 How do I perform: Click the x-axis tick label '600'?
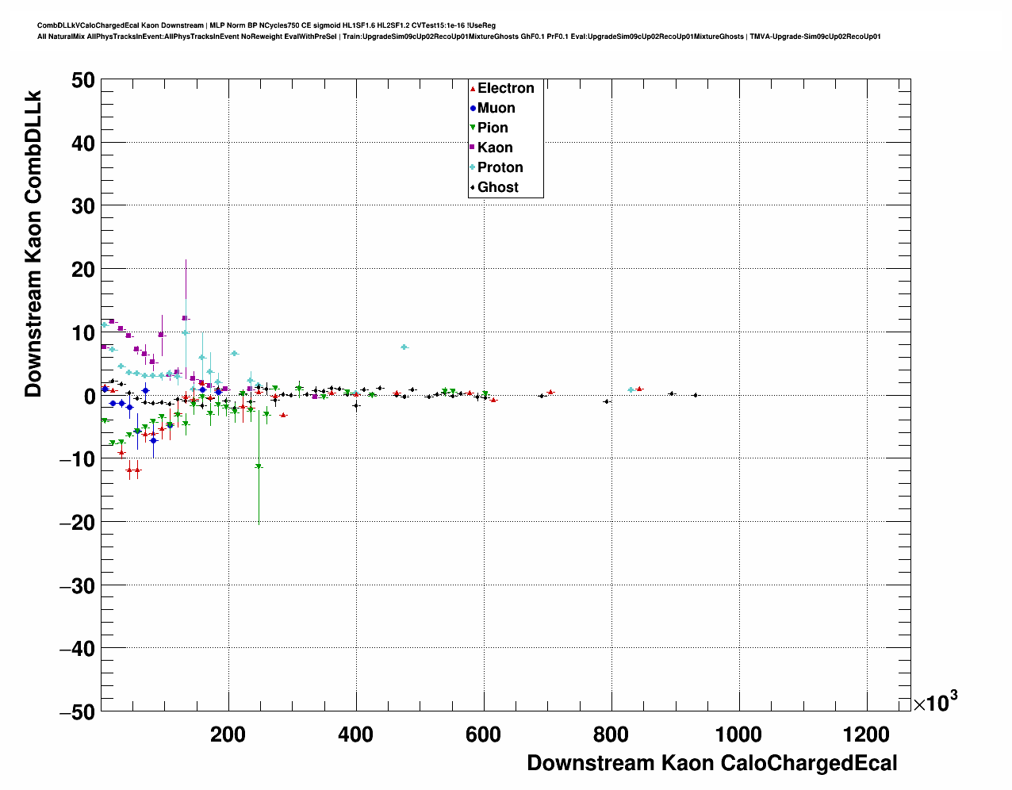tap(484, 734)
